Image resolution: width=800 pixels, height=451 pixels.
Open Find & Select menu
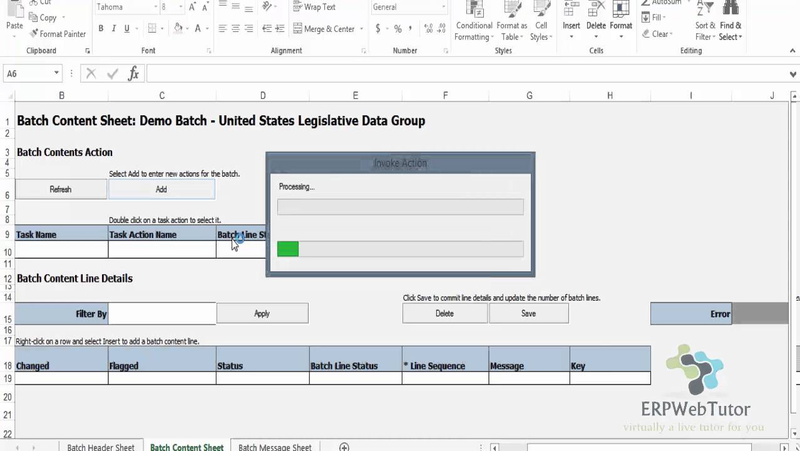(x=731, y=21)
